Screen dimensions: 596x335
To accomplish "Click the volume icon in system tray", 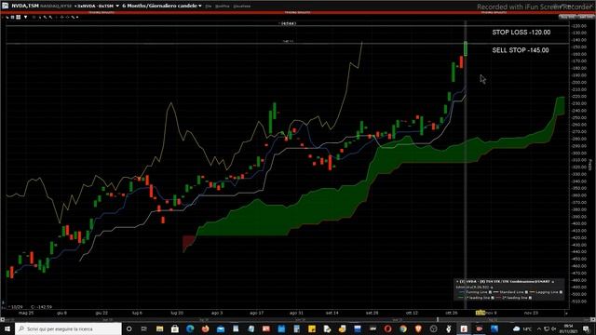I will [x=554, y=328].
